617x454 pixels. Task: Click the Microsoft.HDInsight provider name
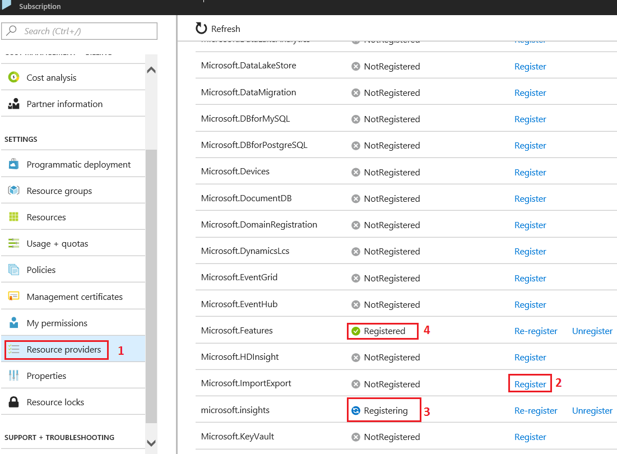pos(240,357)
